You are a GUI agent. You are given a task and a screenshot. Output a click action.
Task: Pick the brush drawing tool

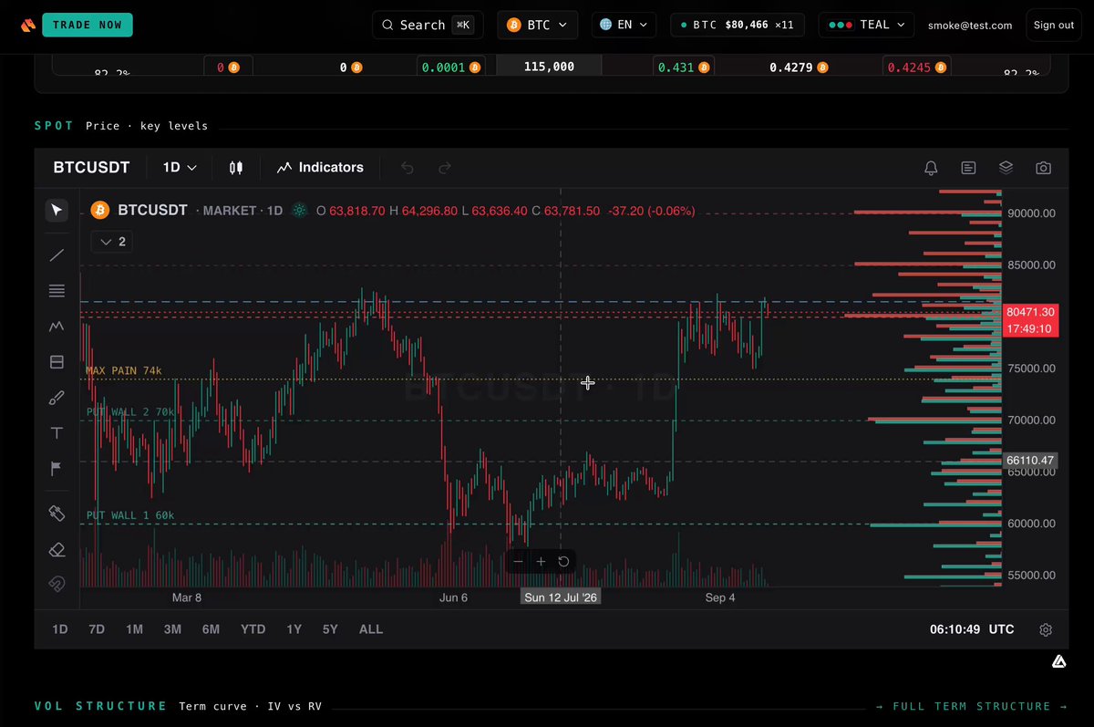click(x=57, y=398)
